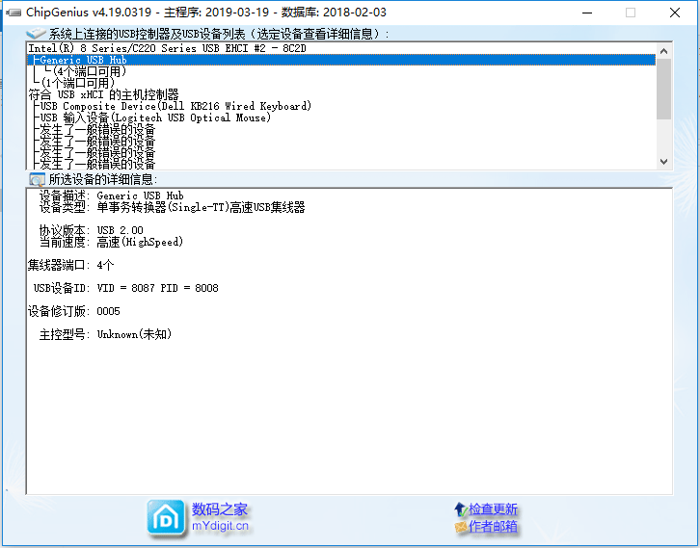700x548 pixels.
Task: Click the 单事务转换器(Single-TT) device type text
Action: 201,207
